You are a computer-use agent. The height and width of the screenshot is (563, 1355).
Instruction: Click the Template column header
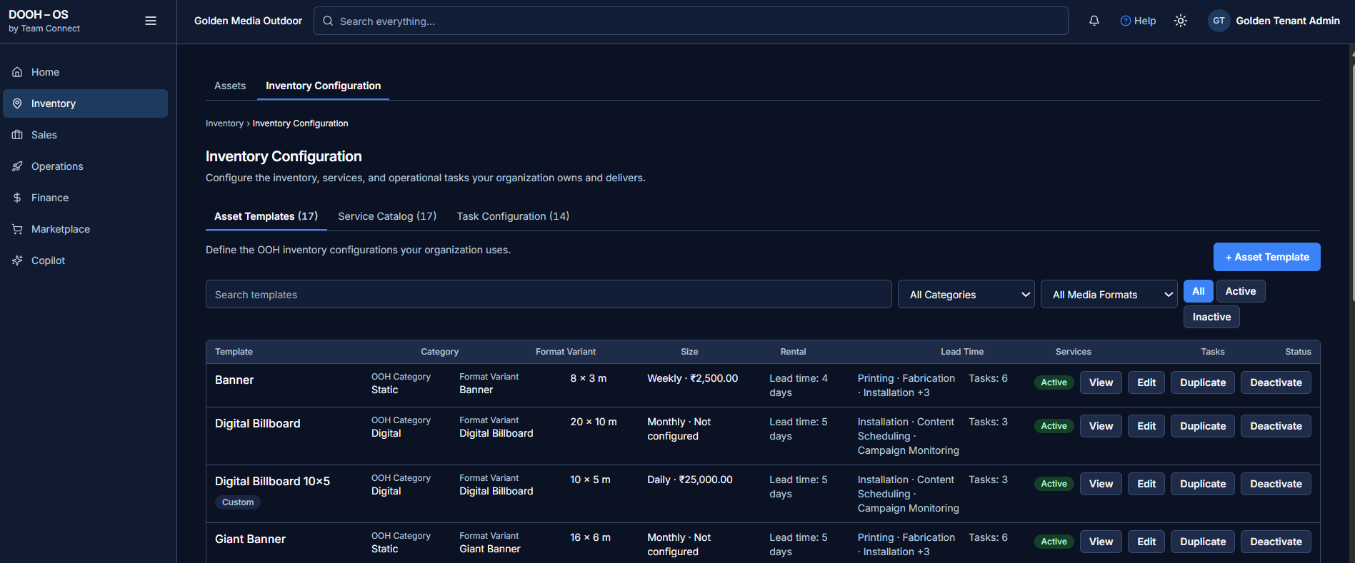click(234, 352)
